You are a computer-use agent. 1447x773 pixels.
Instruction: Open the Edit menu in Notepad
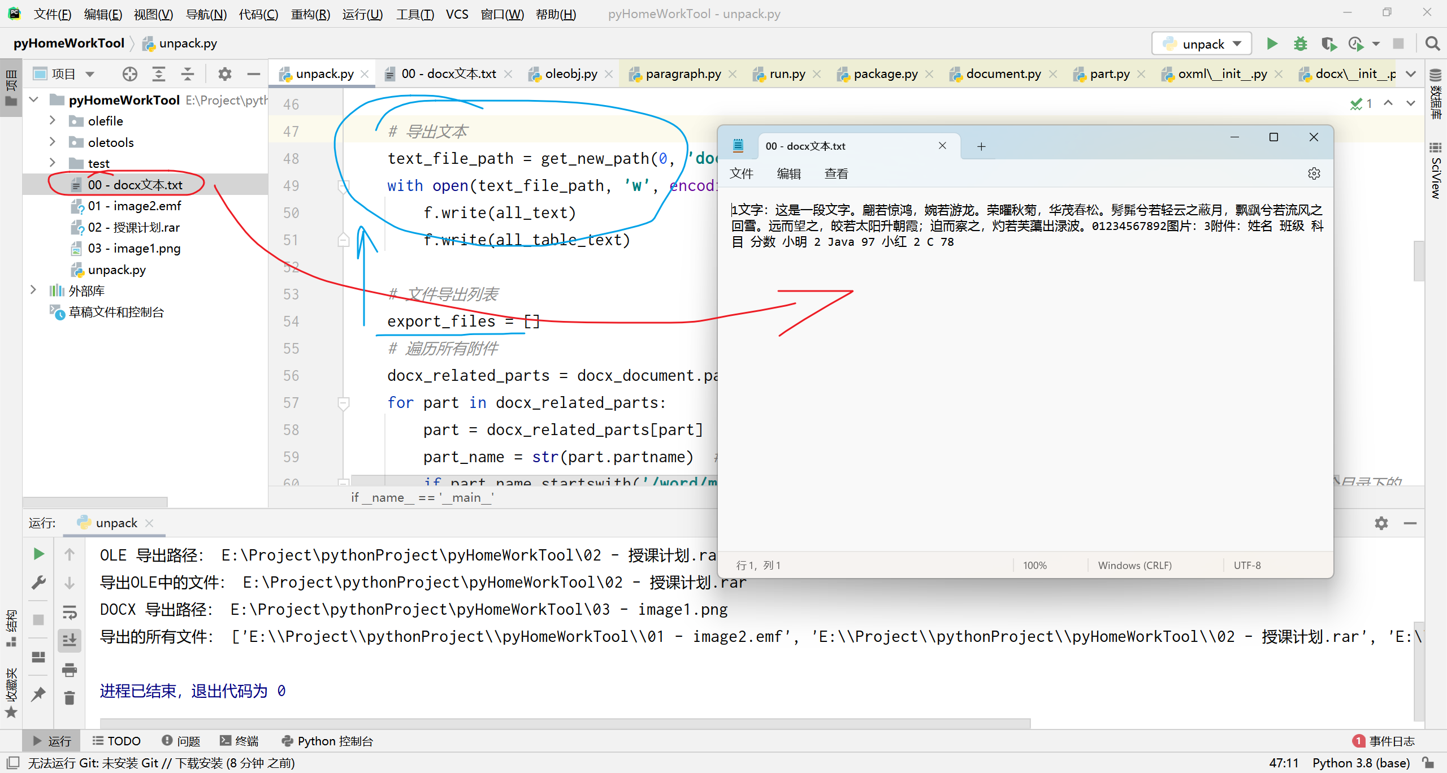point(789,173)
